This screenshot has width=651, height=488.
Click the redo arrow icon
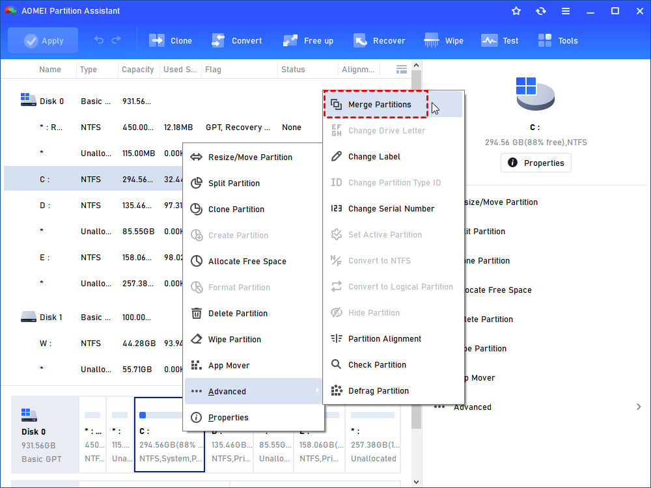(x=117, y=40)
